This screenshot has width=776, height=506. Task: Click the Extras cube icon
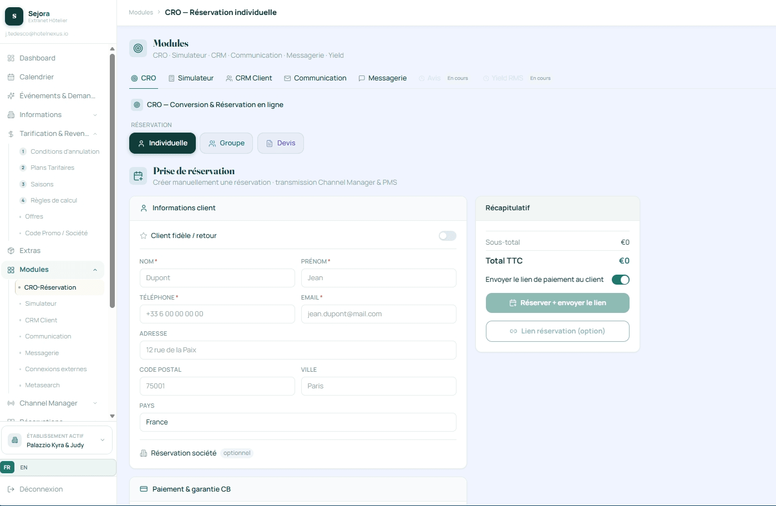(11, 251)
